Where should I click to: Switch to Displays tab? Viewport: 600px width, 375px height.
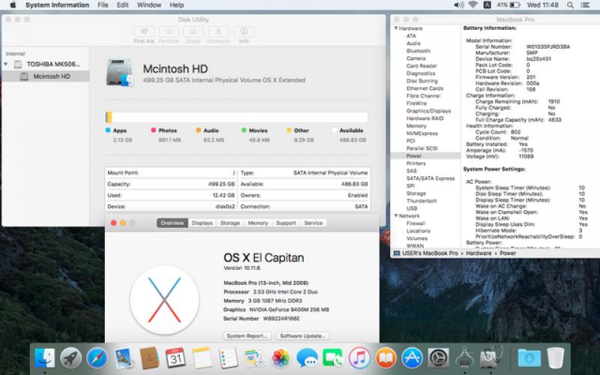[202, 223]
